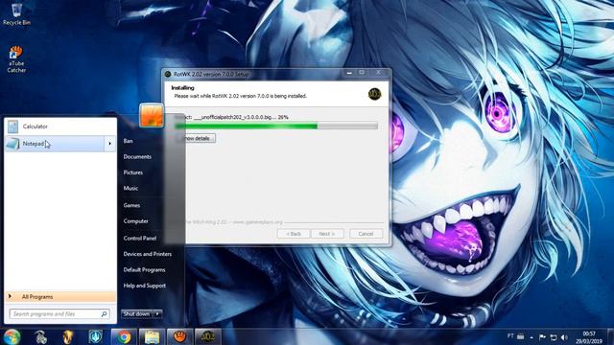
Task: Click the 2.02 logo in the installer header
Action: click(x=375, y=94)
